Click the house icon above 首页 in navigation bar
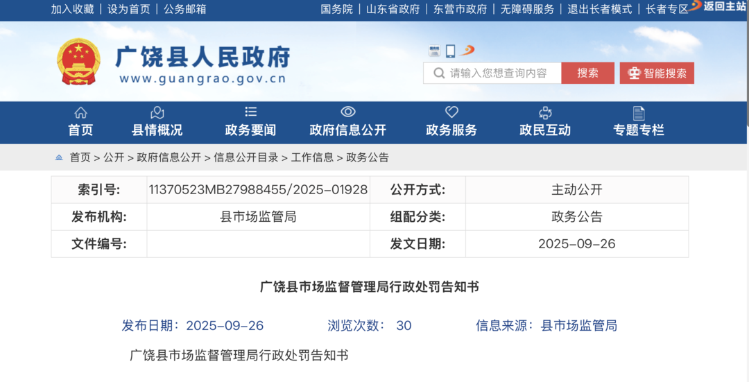 (x=80, y=112)
